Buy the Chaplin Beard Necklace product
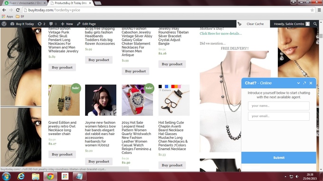The height and width of the screenshot is (181, 323). (172, 165)
